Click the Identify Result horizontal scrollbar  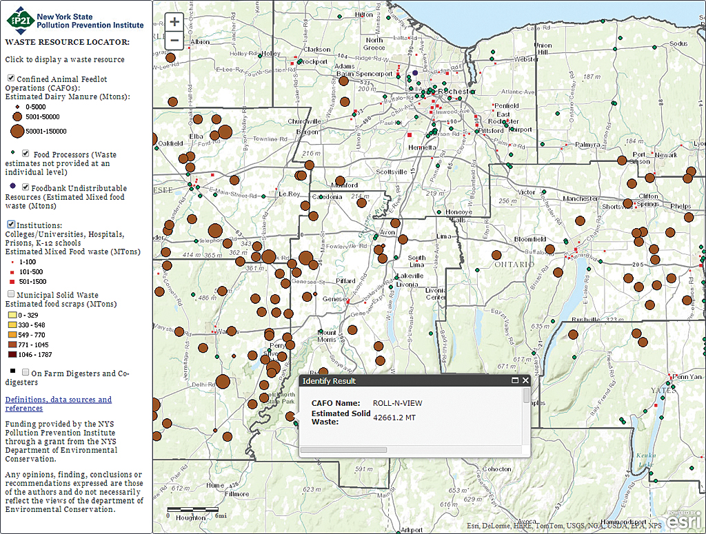point(343,449)
